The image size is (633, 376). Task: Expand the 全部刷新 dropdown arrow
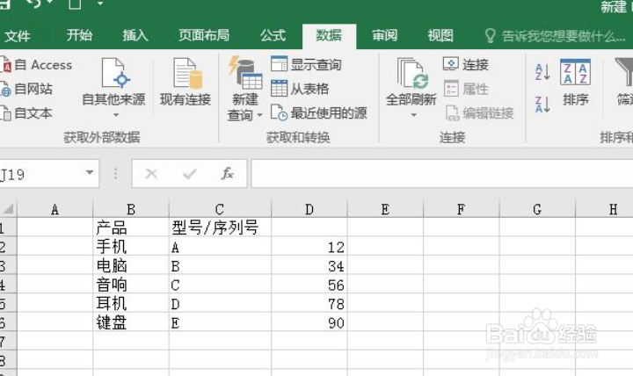[x=413, y=115]
